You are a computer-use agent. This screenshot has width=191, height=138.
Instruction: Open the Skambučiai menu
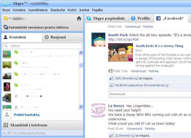[58, 10]
